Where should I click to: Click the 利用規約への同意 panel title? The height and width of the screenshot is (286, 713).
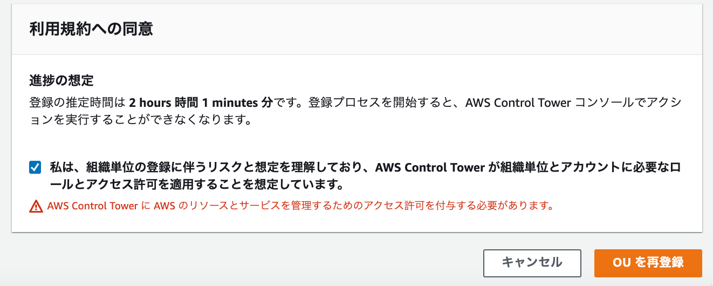pyautogui.click(x=91, y=30)
